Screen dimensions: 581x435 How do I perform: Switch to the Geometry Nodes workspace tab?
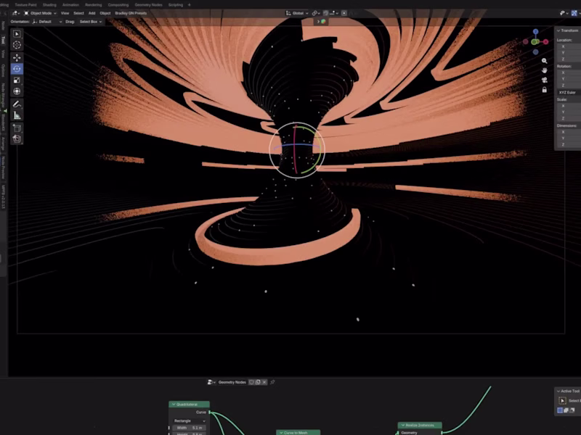coord(148,5)
